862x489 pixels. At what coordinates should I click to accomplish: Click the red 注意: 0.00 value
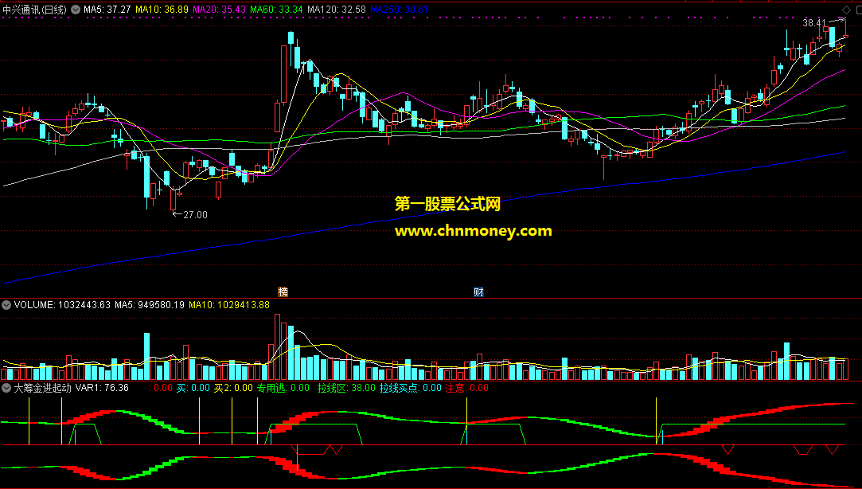click(x=466, y=388)
